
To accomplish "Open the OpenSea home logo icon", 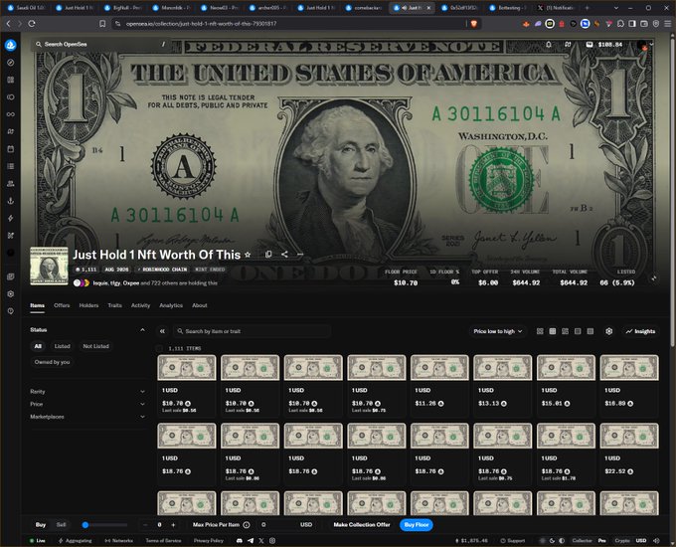I will (x=11, y=45).
